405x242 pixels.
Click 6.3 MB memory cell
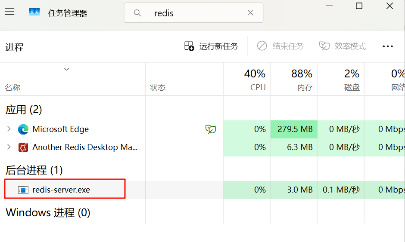pos(294,147)
